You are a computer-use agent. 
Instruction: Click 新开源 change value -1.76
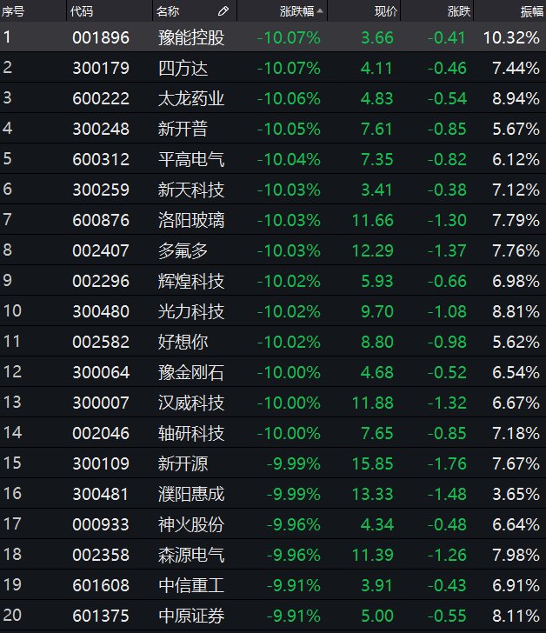point(447,463)
